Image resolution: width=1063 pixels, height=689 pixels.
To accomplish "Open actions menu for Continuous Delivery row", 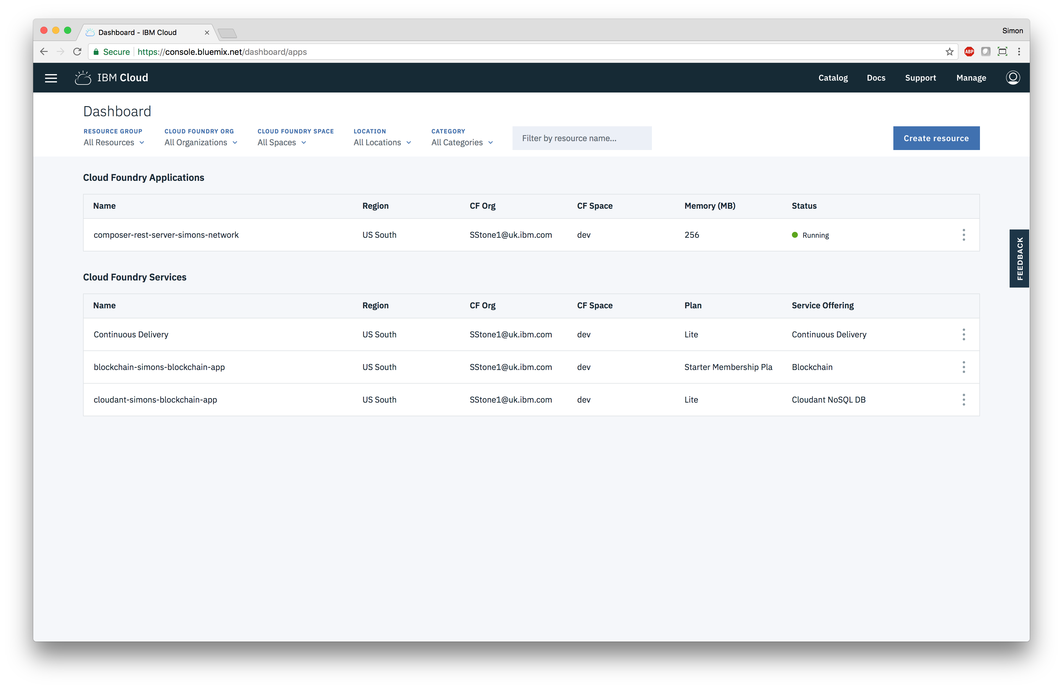I will (963, 334).
